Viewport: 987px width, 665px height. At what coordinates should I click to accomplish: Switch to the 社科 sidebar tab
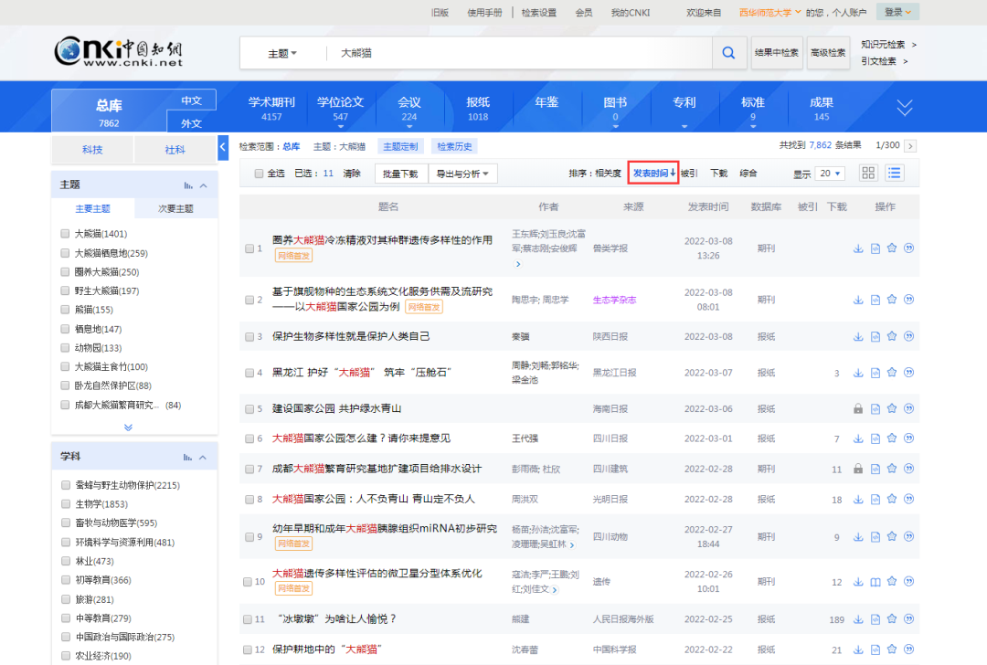tap(174, 148)
